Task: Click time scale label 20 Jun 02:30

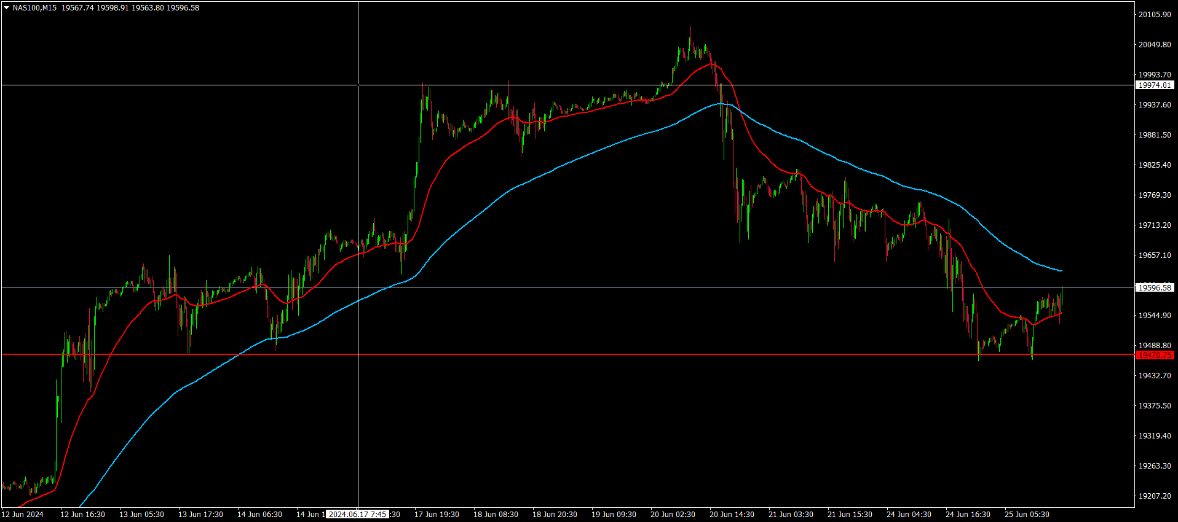Action: (673, 515)
